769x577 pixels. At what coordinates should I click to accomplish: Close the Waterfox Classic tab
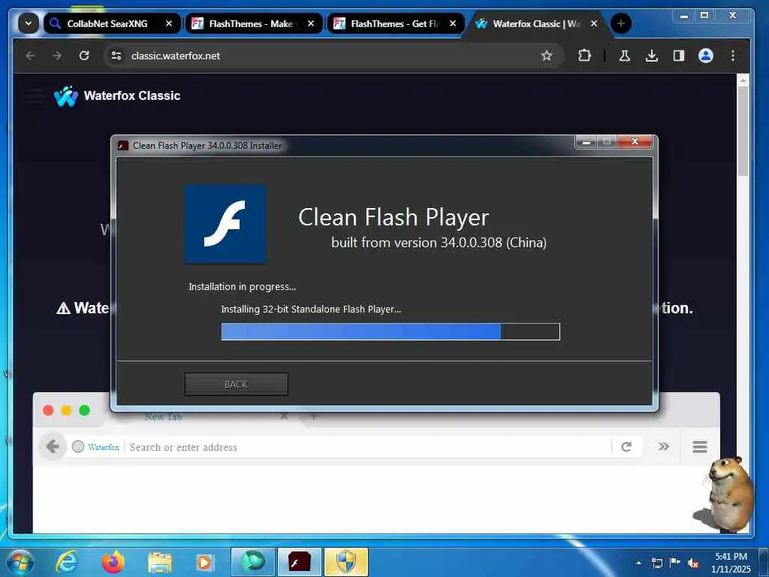(594, 23)
